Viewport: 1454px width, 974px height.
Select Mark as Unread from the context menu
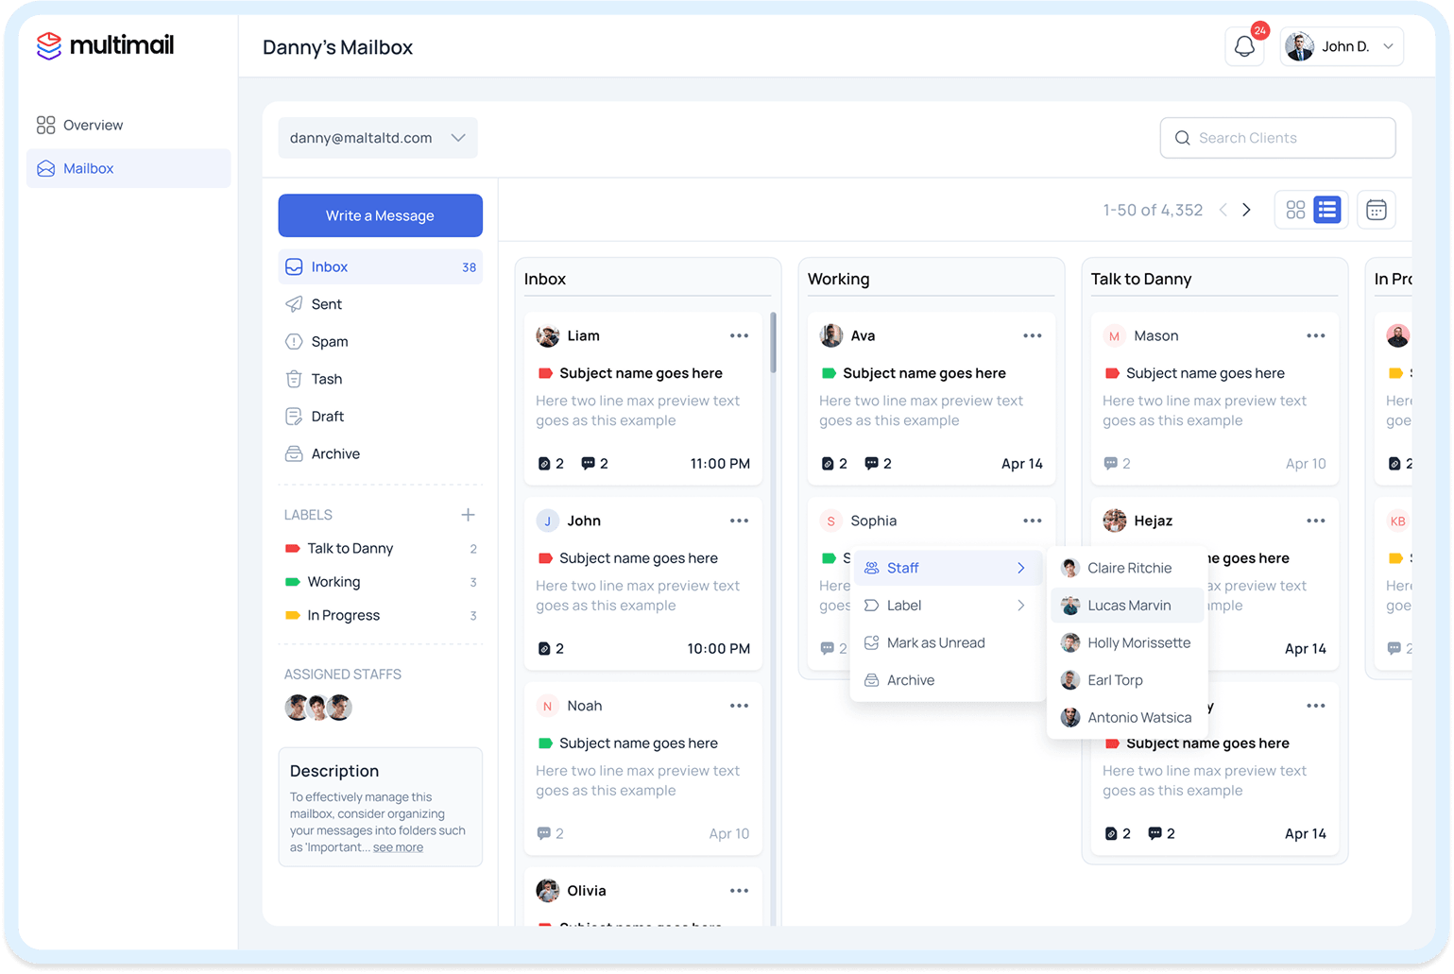(x=936, y=642)
